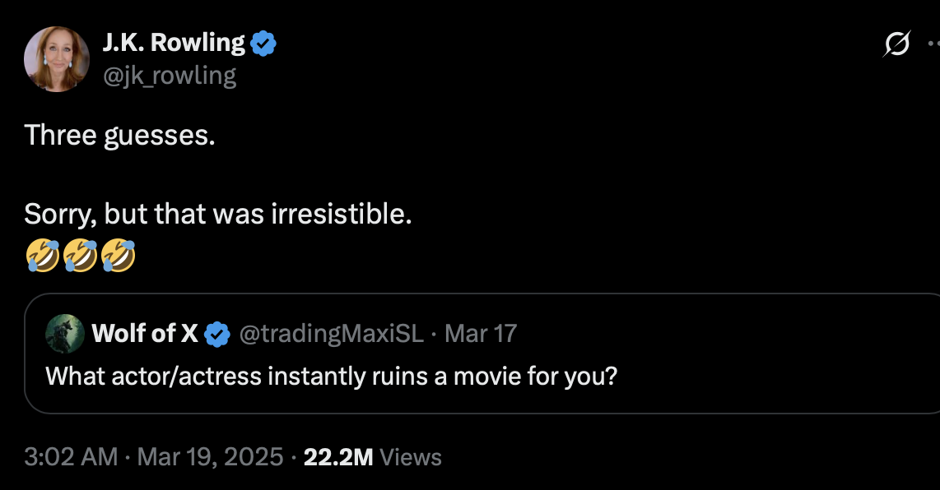The image size is (940, 490).
Task: Click the blue verified badge beside J.K. Rowling
Action: pyautogui.click(x=263, y=44)
